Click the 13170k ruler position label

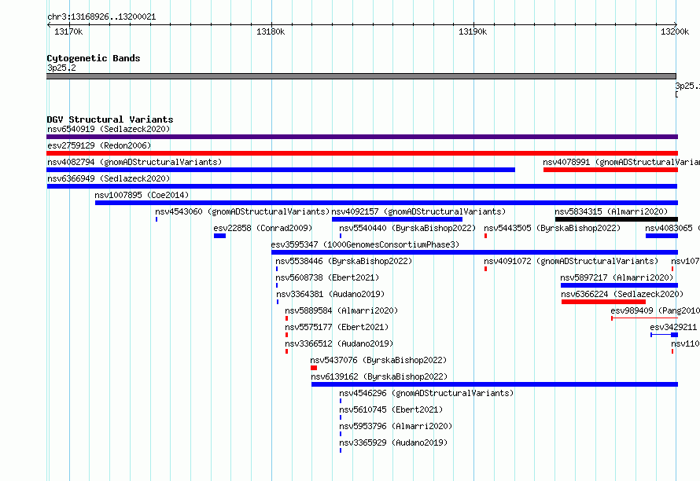point(68,31)
